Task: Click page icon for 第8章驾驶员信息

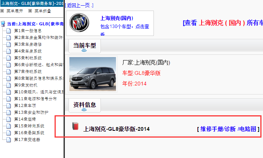Action: click(9, 78)
